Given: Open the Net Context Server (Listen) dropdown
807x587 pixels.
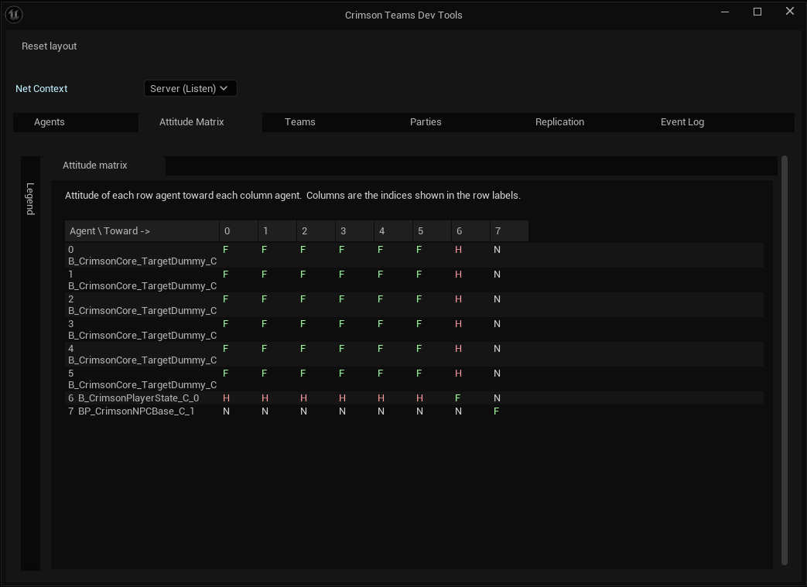Looking at the screenshot, I should tap(190, 88).
